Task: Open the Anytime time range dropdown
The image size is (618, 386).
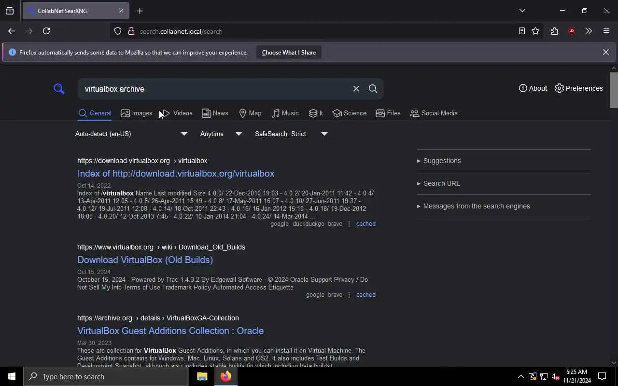Action: tap(221, 134)
